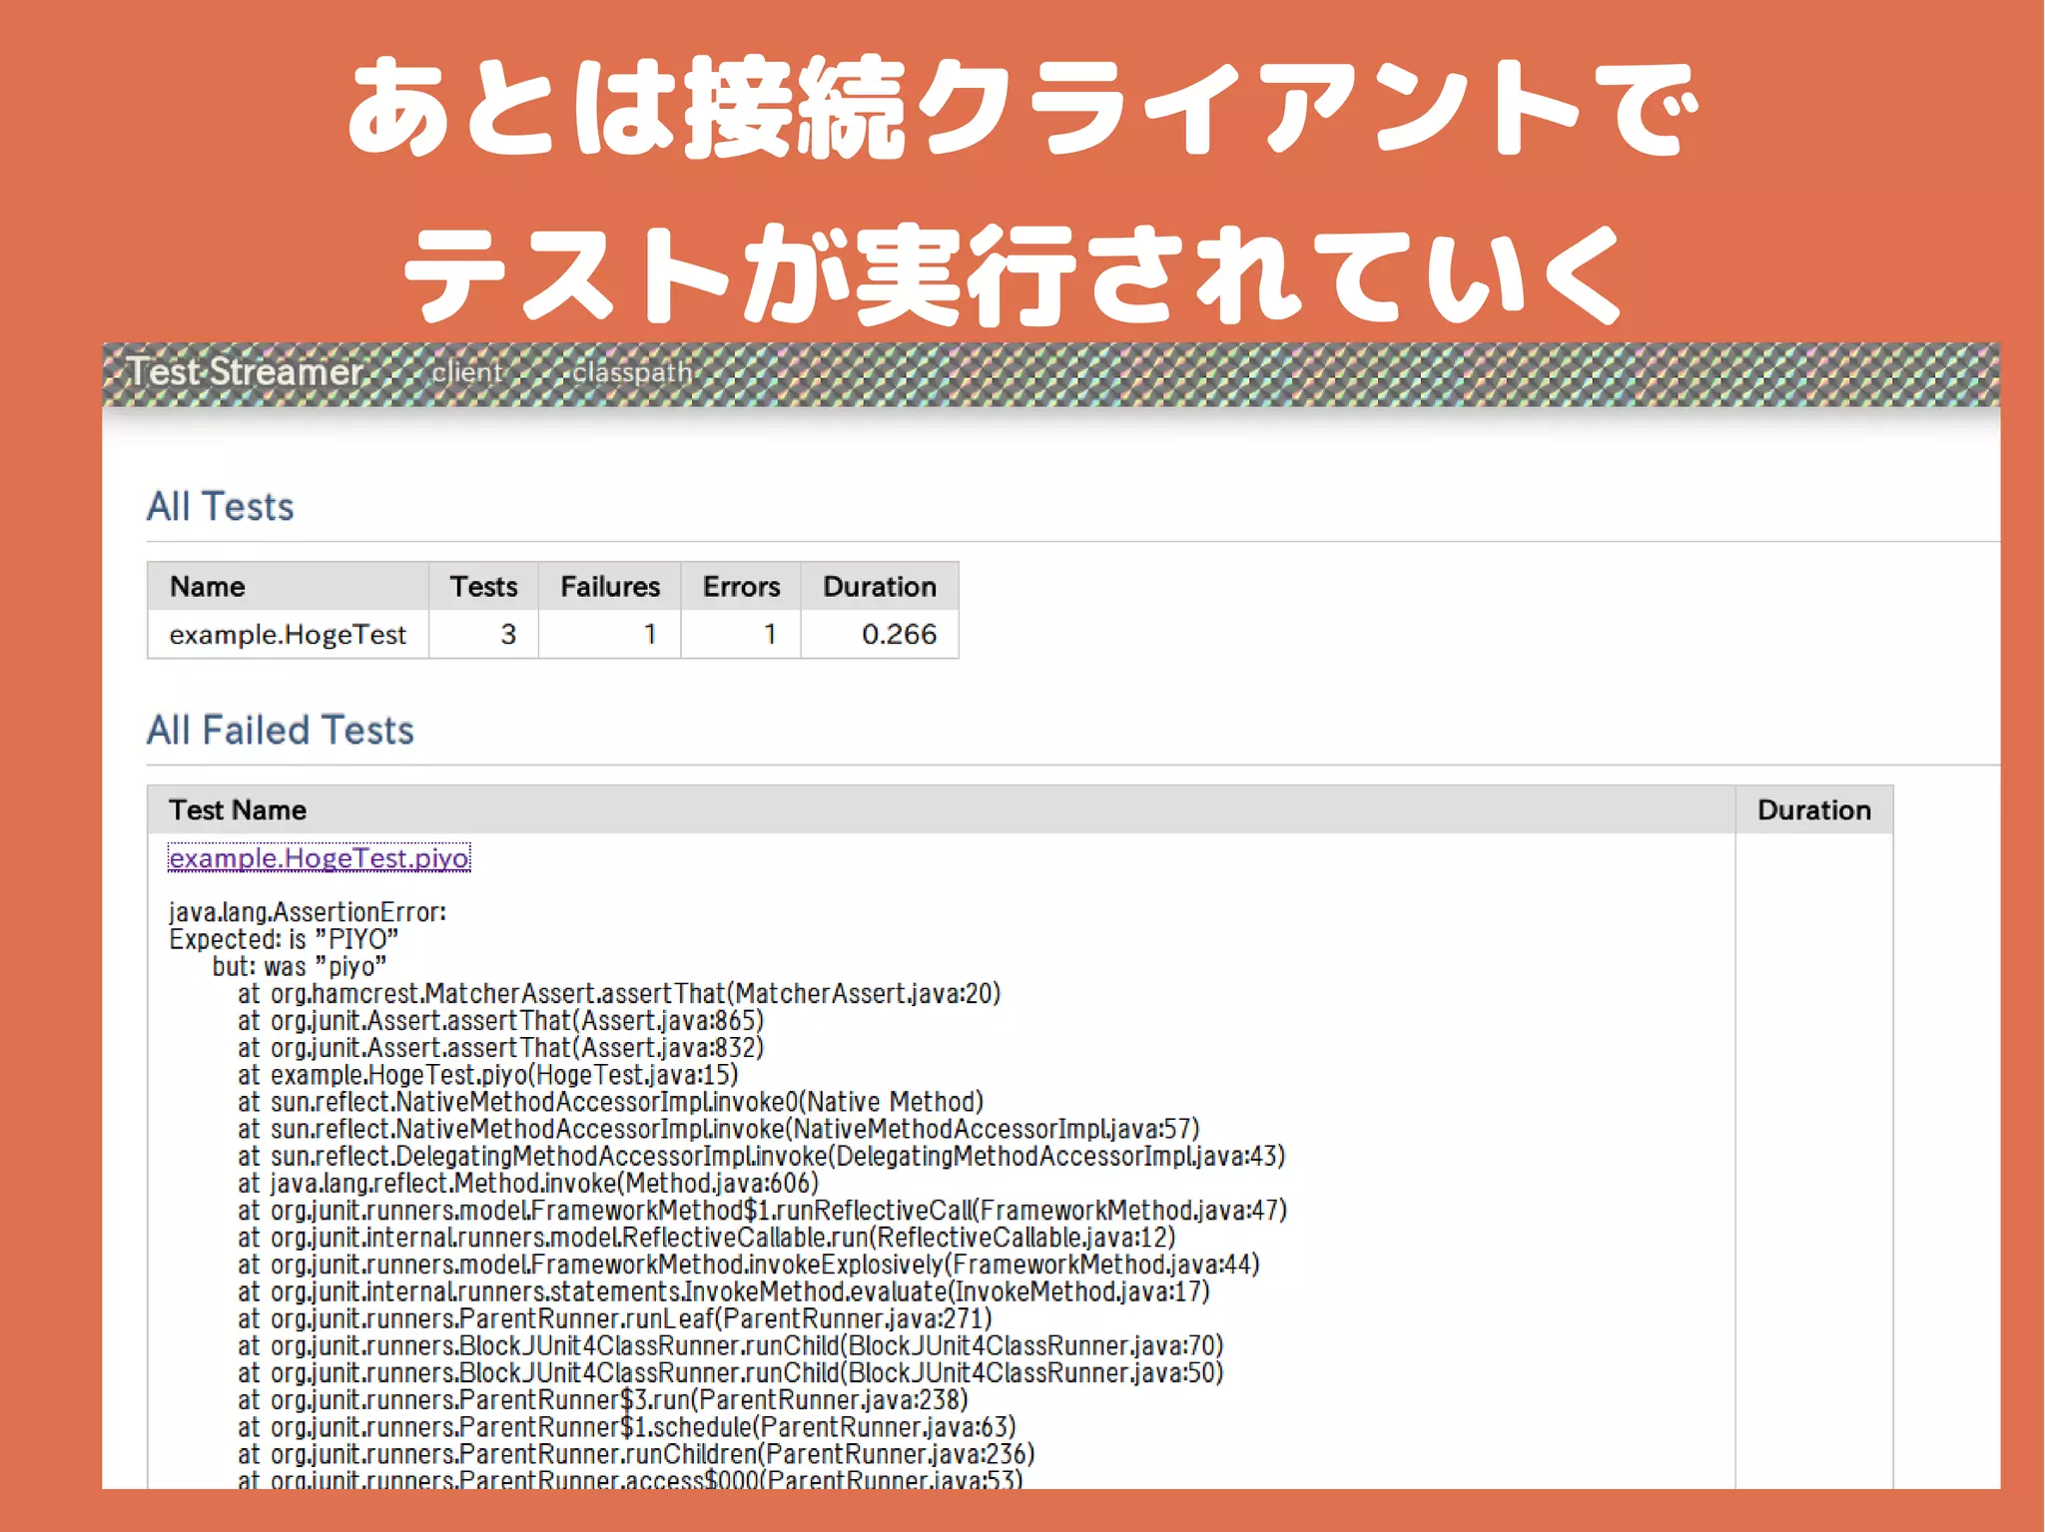2045x1532 pixels.
Task: Open the client nav item
Action: (466, 373)
